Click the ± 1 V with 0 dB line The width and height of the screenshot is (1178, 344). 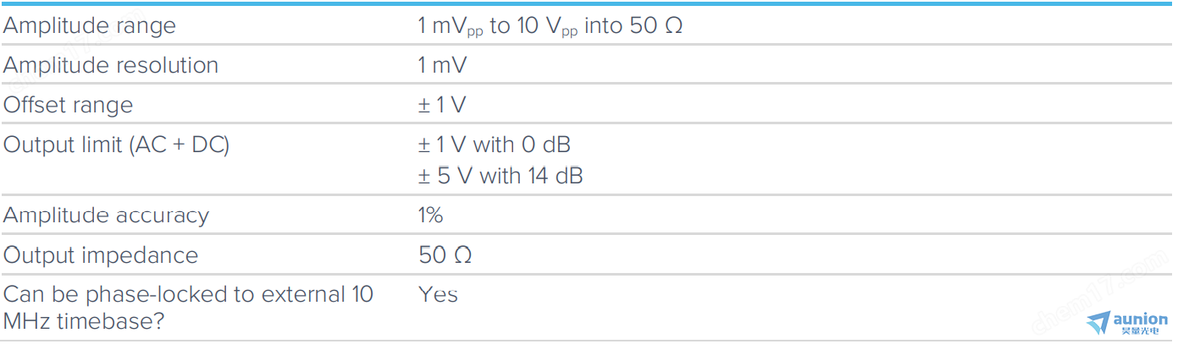click(x=495, y=145)
